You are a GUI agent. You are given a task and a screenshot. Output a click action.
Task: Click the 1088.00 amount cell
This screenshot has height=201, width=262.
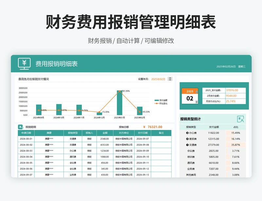104,157
